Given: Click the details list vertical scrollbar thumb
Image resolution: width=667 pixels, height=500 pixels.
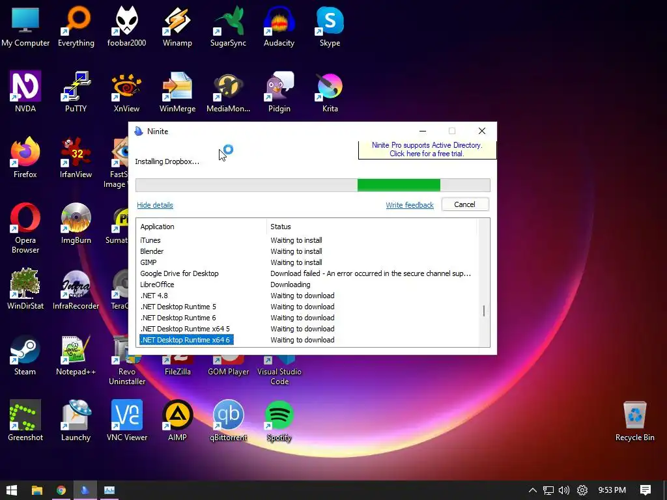Looking at the screenshot, I should coord(484,311).
